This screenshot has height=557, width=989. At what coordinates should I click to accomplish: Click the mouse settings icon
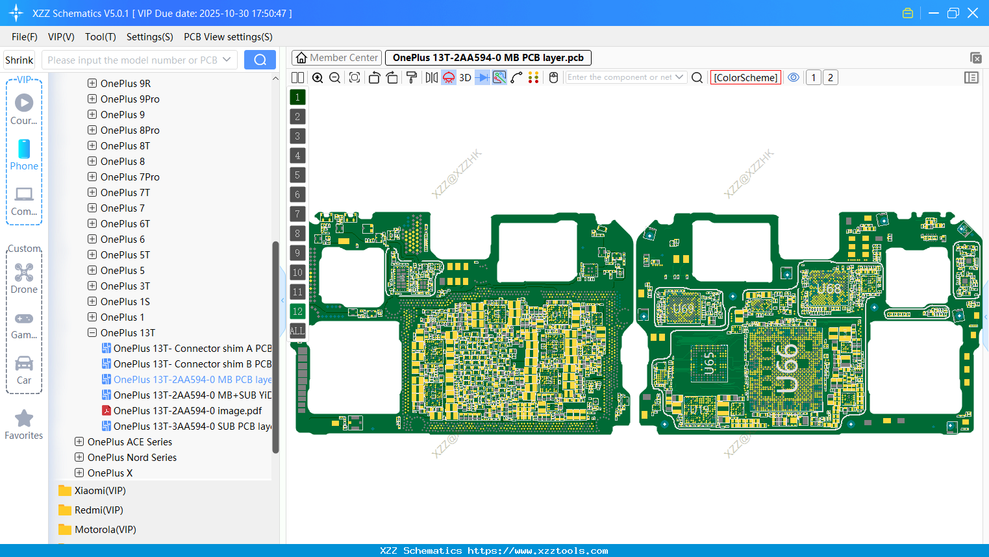coord(554,78)
